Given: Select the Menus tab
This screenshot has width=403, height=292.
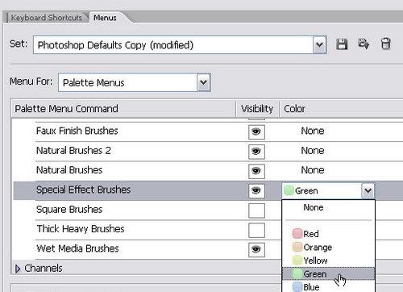Looking at the screenshot, I should [x=105, y=18].
